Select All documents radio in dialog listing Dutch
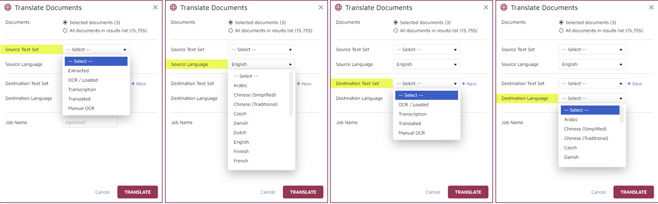This screenshot has width=658, height=204. click(x=230, y=31)
